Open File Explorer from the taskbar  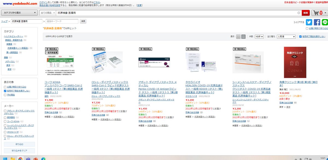coord(13,158)
